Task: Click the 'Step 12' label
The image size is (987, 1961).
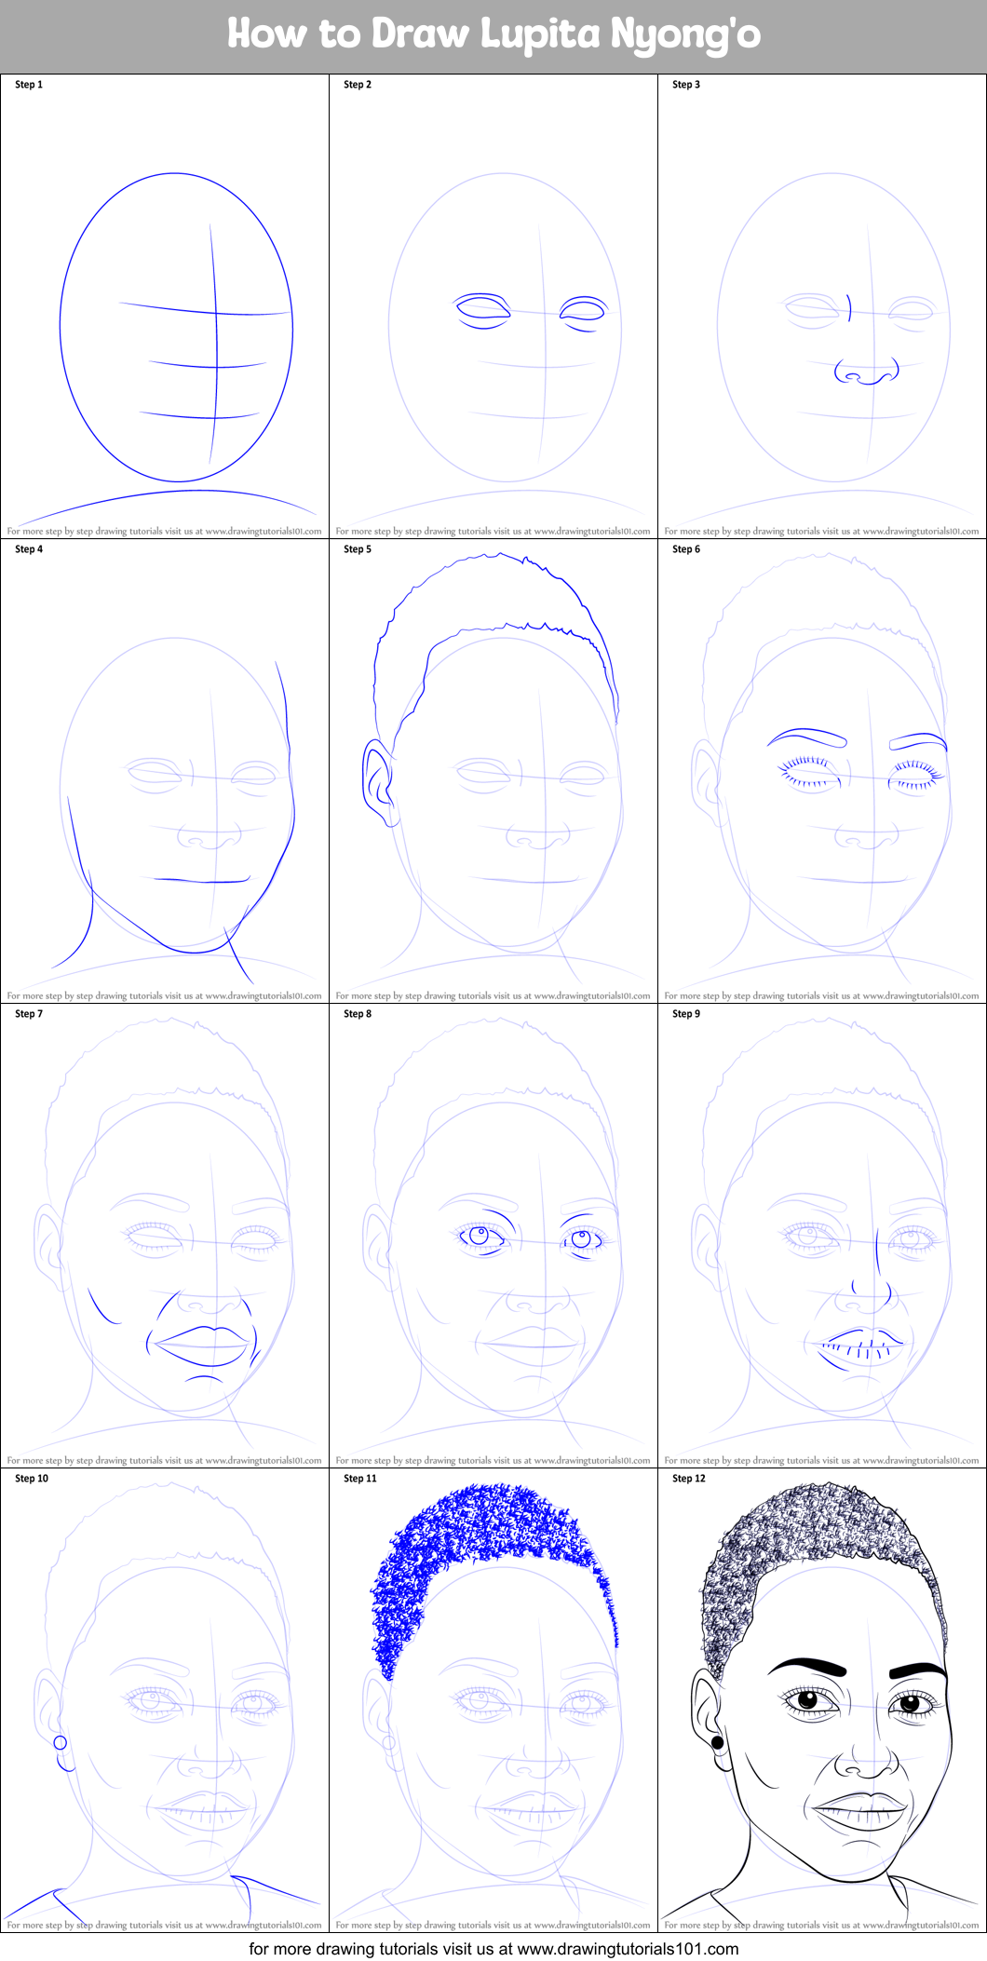Action: click(x=689, y=1479)
